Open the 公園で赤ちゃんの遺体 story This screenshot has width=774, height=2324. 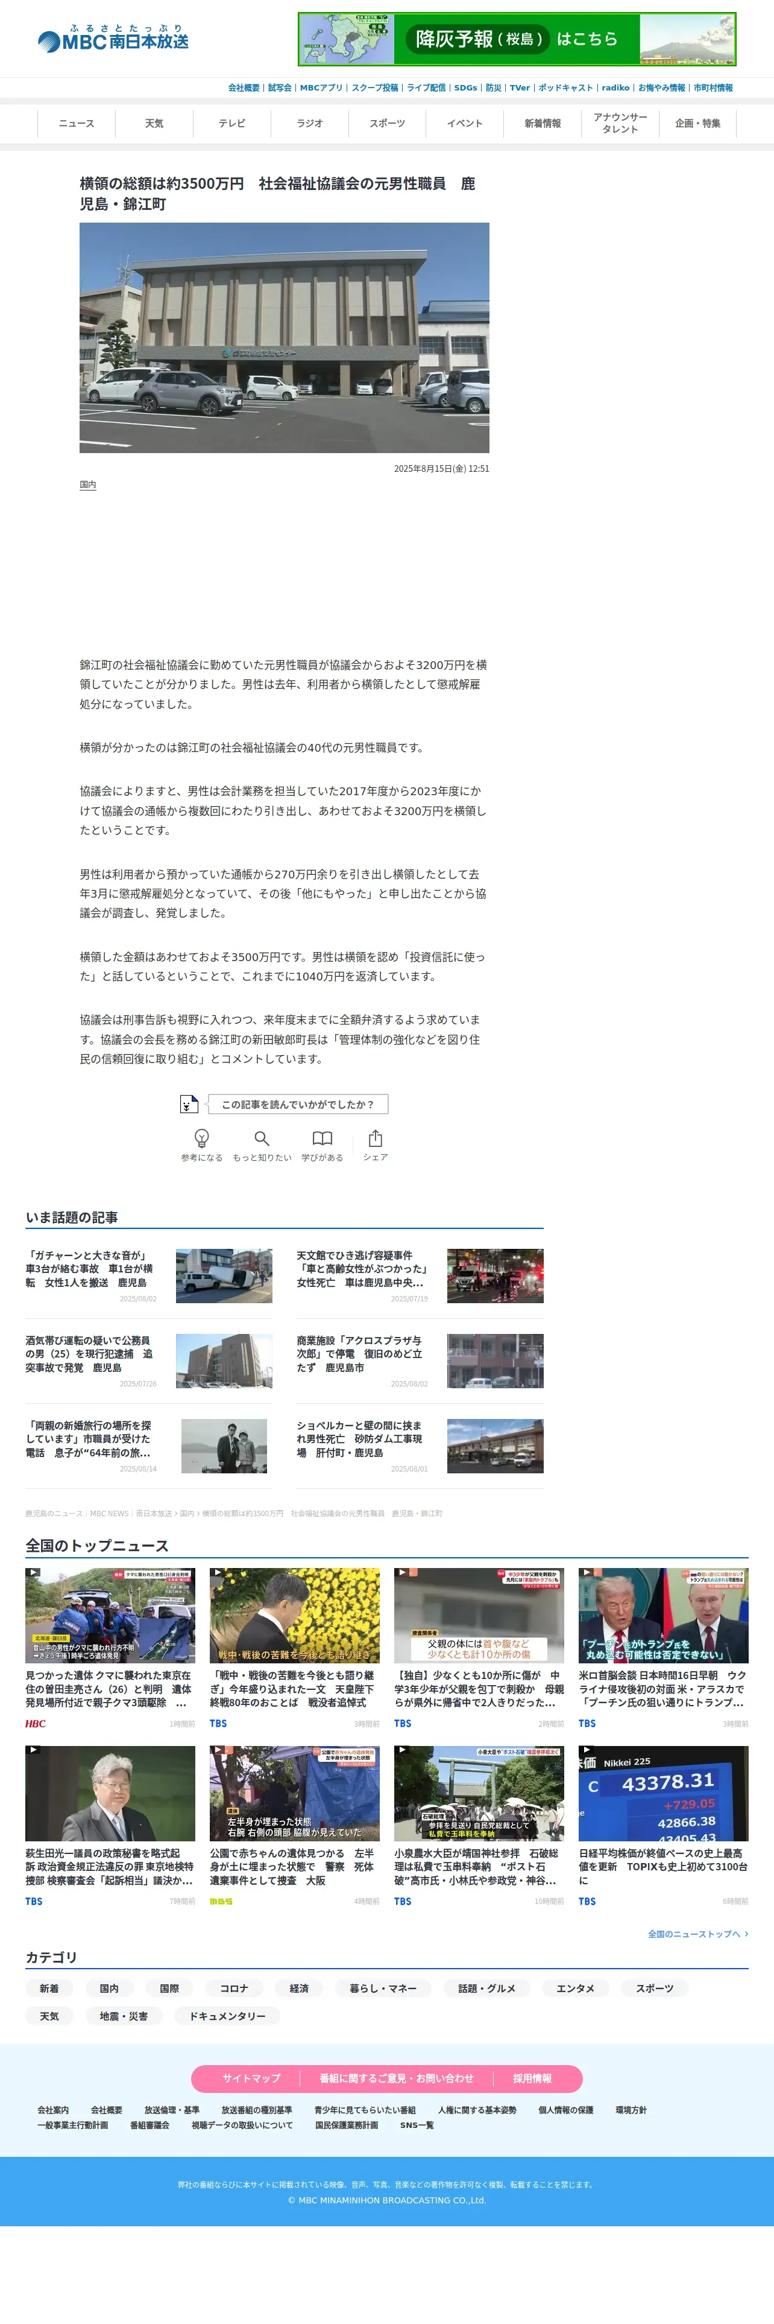tap(295, 1826)
